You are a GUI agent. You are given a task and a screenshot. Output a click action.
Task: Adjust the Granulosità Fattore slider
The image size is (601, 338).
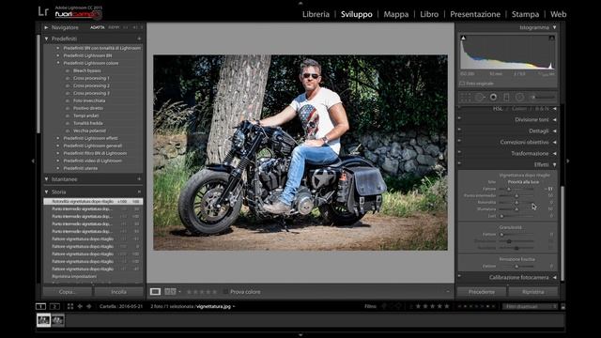click(x=517, y=234)
